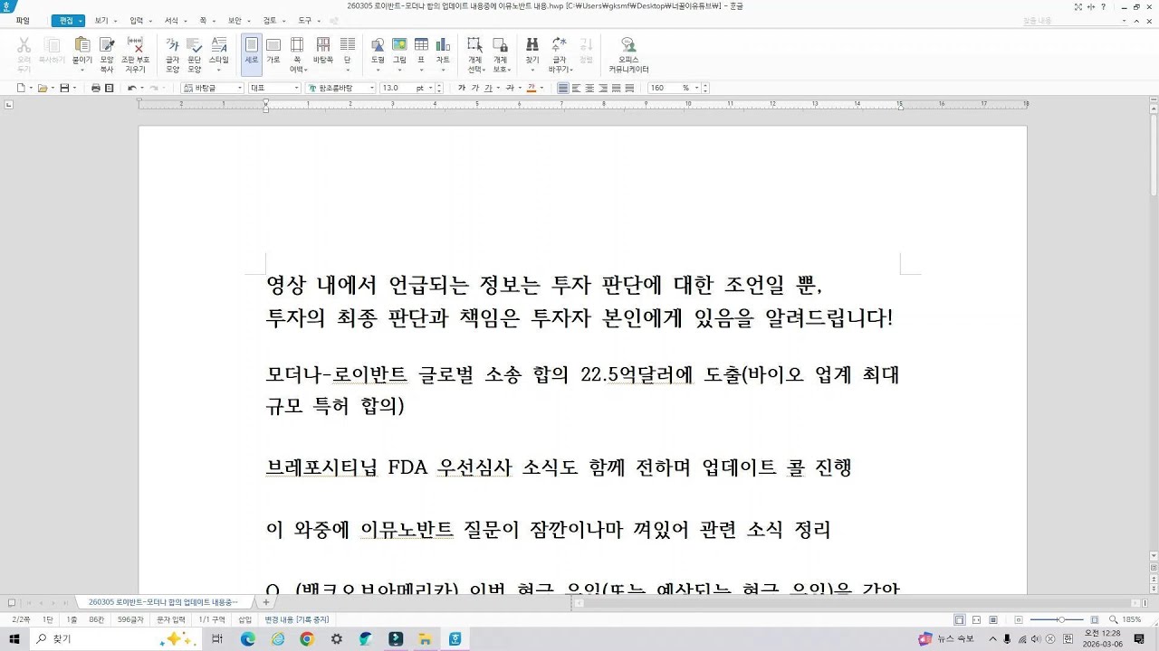
Task: Open the 파일 menu
Action: (x=23, y=20)
